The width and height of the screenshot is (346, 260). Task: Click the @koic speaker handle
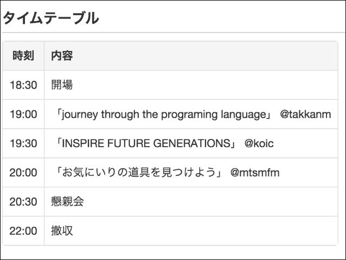tap(259, 144)
